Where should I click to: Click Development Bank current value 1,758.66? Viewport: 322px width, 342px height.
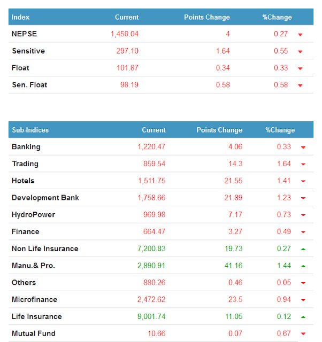point(151,198)
